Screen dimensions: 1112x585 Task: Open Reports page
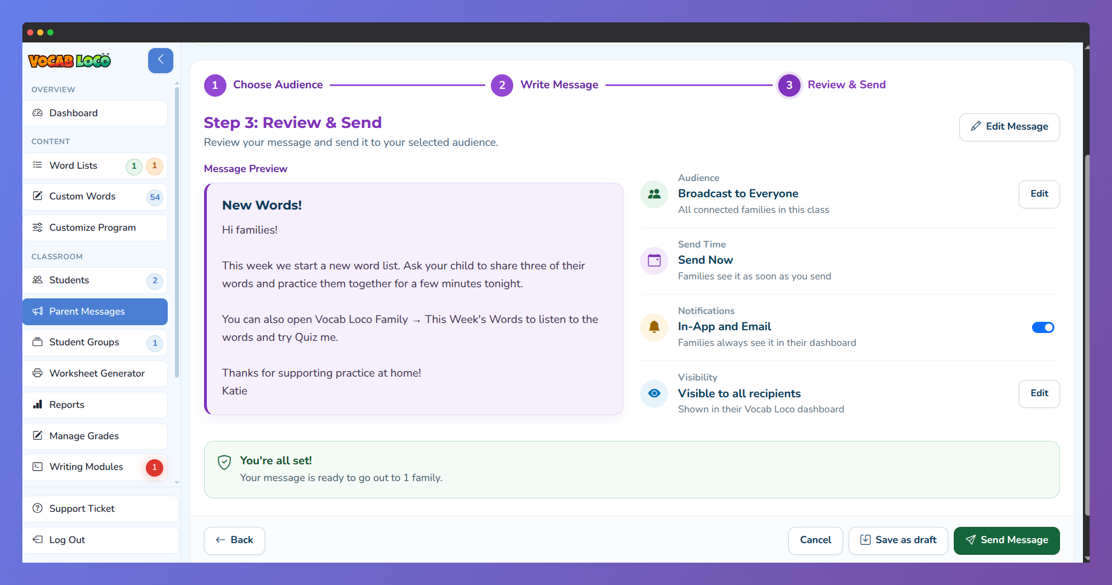[x=95, y=405]
